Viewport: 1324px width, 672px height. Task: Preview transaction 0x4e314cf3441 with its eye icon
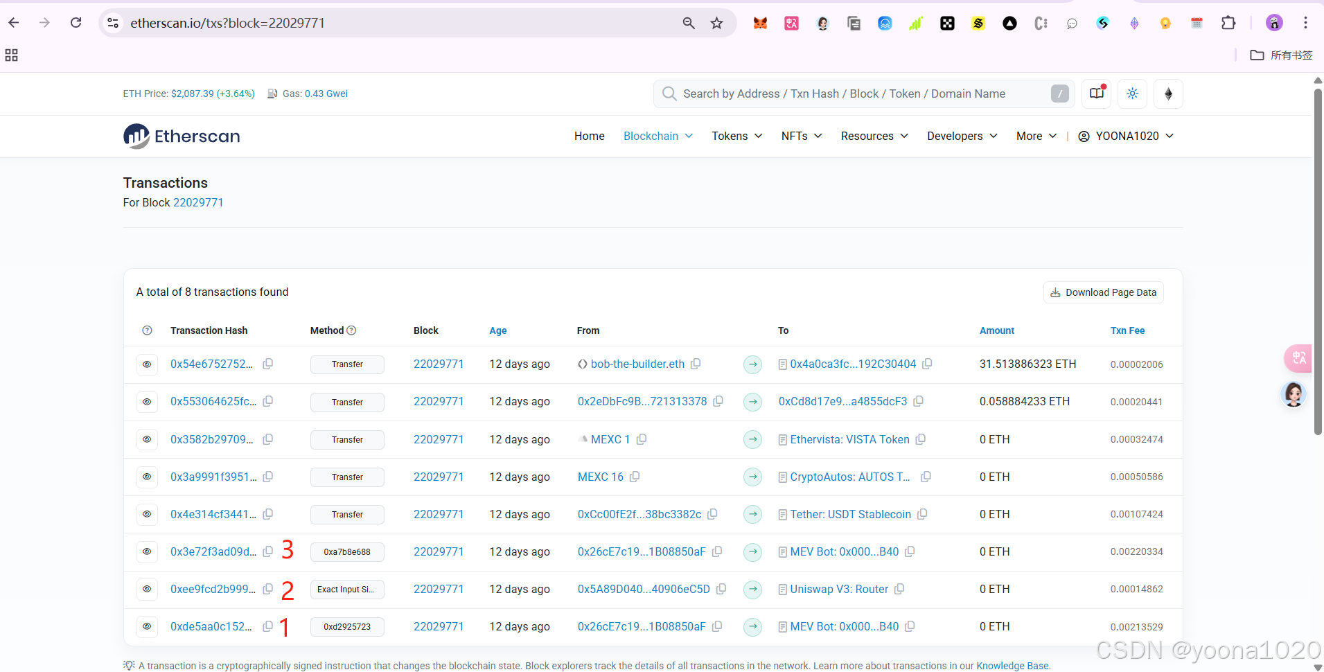click(147, 514)
